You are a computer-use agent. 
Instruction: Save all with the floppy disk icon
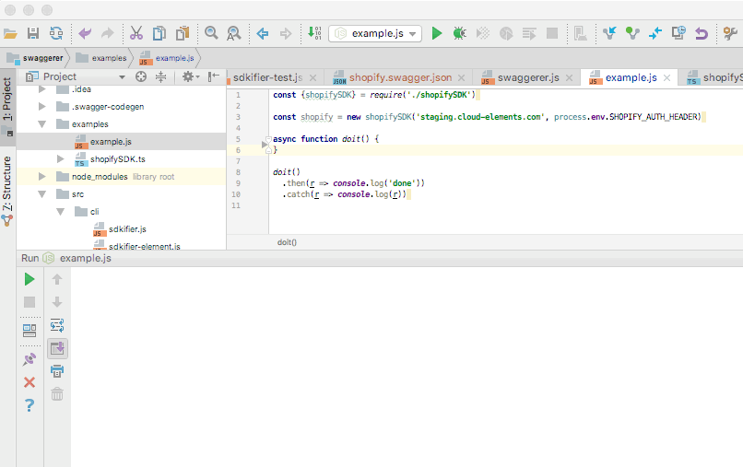coord(32,33)
